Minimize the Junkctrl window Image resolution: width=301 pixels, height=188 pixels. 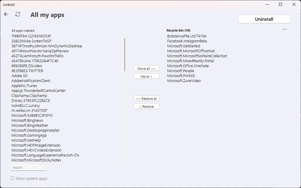coord(267,4)
